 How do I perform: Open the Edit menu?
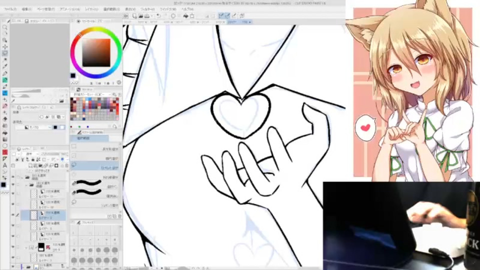click(27, 9)
